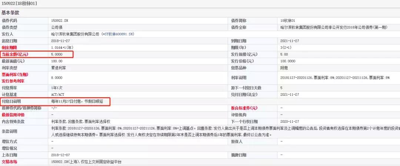Click the 内含特殊条款 label
The height and width of the screenshot is (166, 400).
pos(13,122)
